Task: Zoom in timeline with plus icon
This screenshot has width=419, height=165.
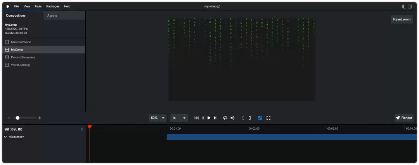Action: 40,118
